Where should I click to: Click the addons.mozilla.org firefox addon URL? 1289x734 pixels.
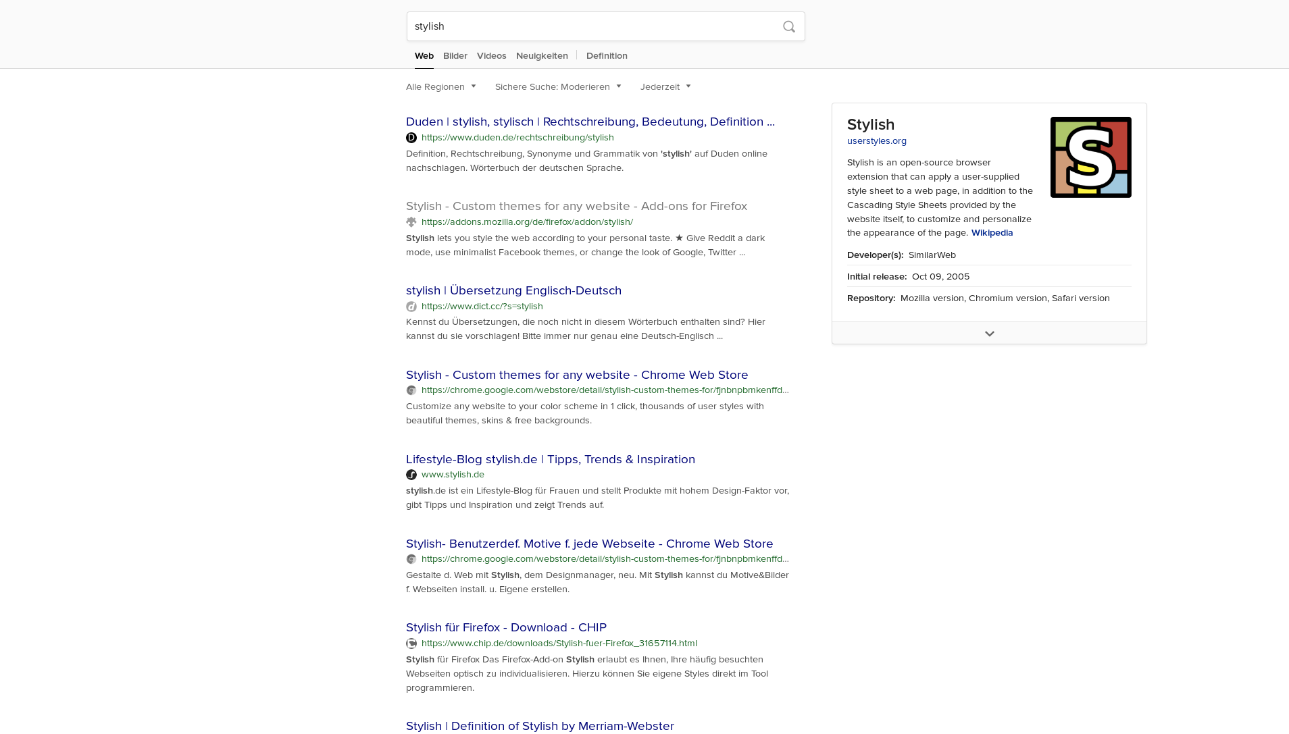527,222
